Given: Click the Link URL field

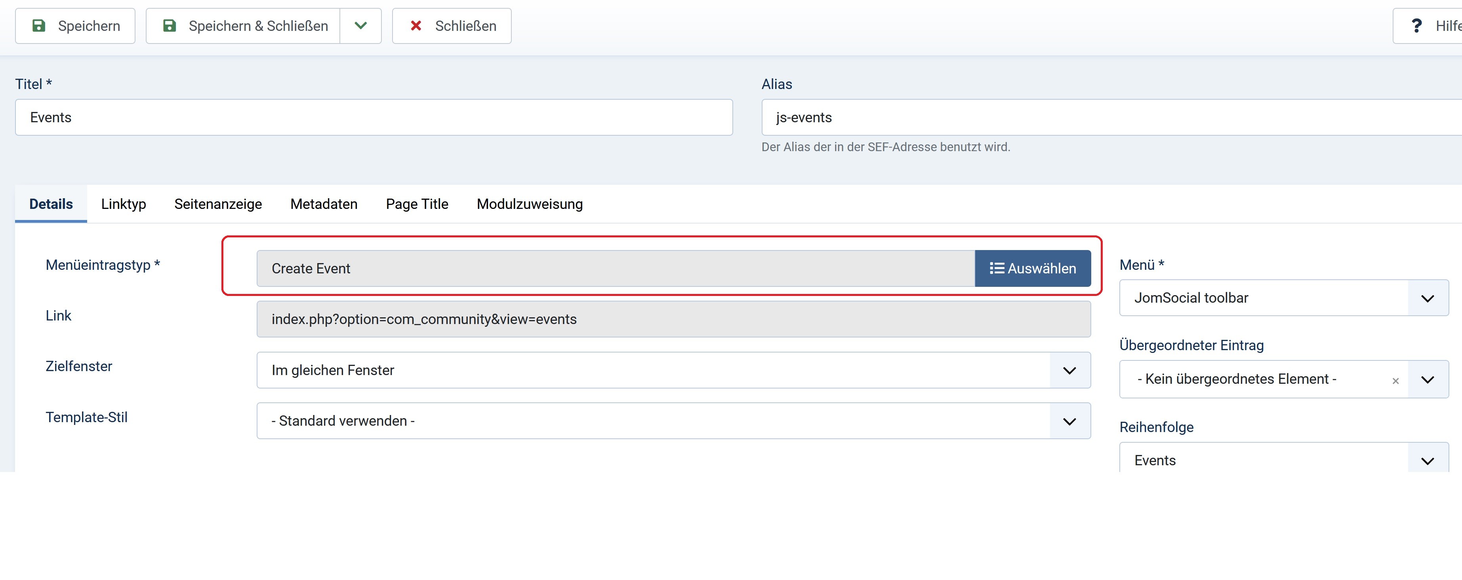Looking at the screenshot, I should (673, 319).
